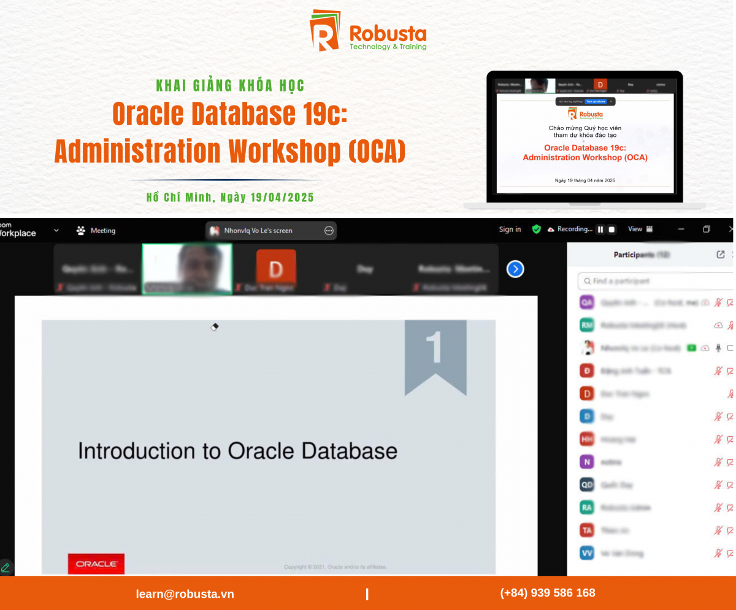The image size is (736, 610).
Task: Toggle muted mic in TA row
Action: 718,530
